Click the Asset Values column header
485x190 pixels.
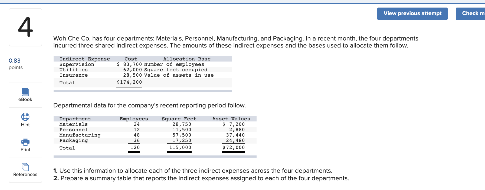[231, 119]
